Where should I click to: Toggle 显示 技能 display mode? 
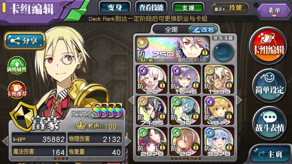230,8
